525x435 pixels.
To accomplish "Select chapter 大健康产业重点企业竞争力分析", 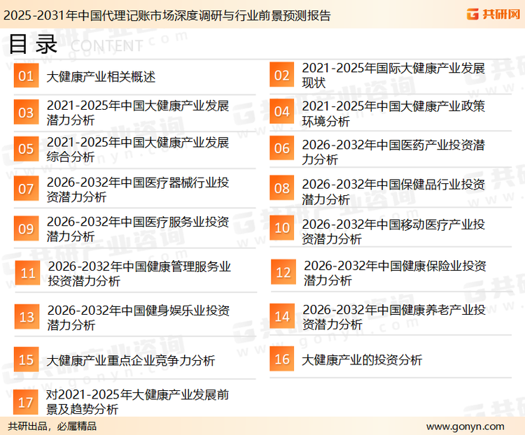I will tap(131, 360).
